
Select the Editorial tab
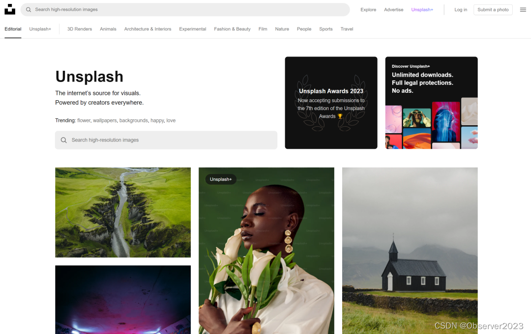coord(13,29)
